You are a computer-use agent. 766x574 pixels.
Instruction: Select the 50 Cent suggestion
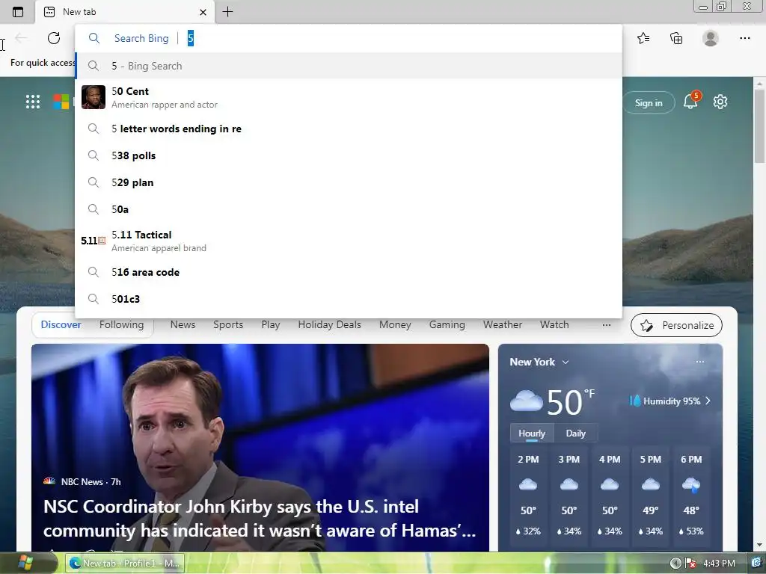point(349,97)
